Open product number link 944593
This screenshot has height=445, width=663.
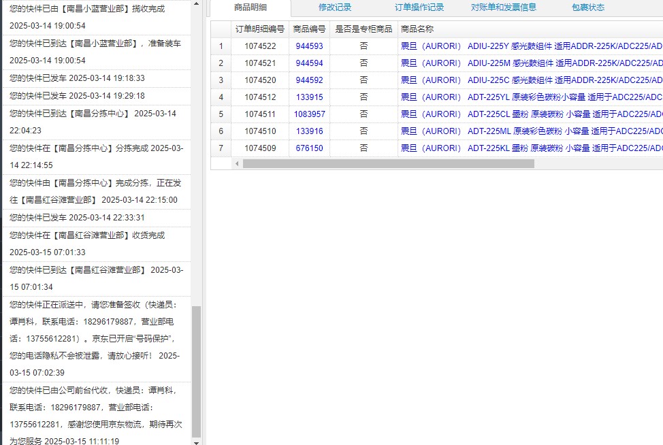pos(309,46)
